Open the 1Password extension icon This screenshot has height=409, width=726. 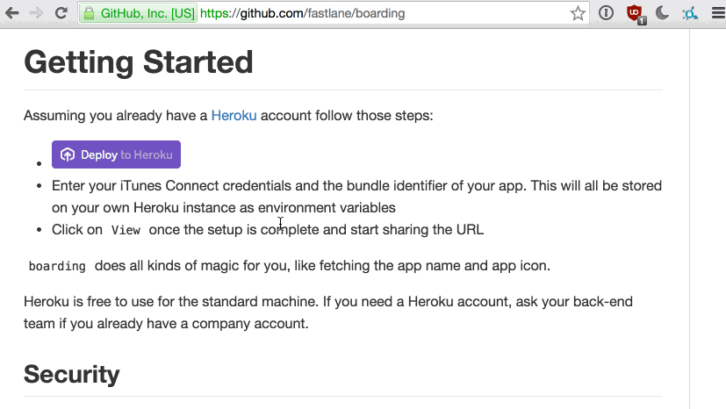click(x=606, y=13)
